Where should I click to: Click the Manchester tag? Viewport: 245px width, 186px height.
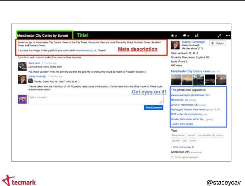[x=178, y=135]
